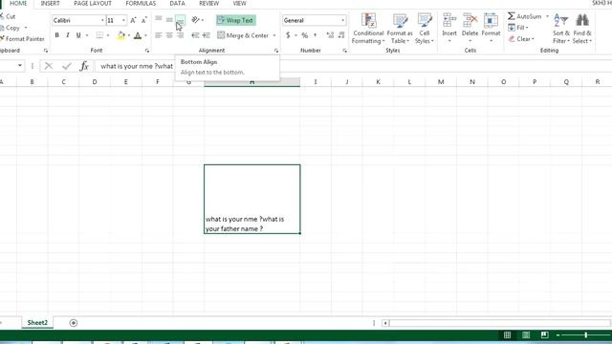
Task: Apply Underline formatting
Action: click(78, 35)
